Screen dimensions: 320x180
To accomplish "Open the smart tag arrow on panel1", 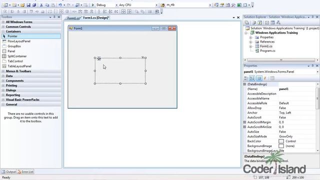I will pos(143,57).
